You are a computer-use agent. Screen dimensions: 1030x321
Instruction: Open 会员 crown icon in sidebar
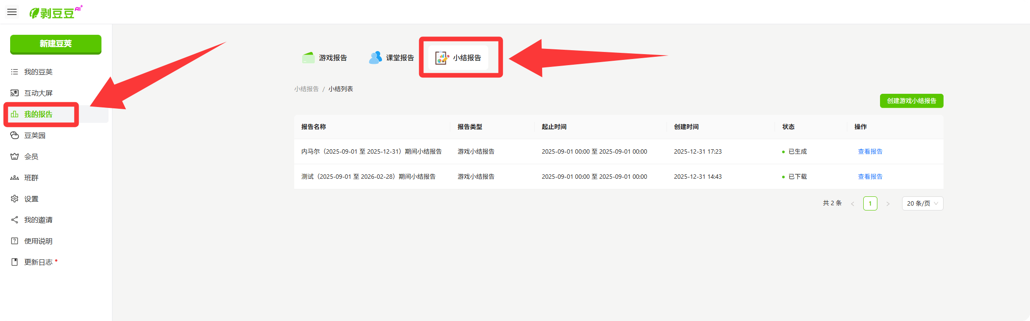click(x=15, y=156)
